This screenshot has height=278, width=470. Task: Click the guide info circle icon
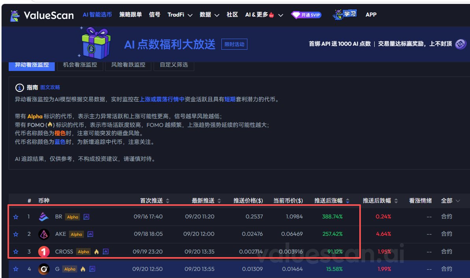19,88
